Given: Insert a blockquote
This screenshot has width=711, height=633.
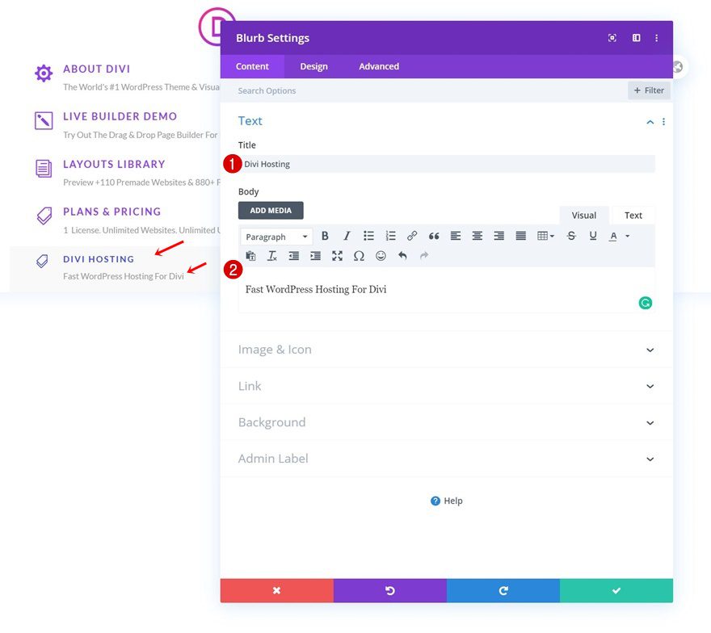Looking at the screenshot, I should tap(434, 236).
